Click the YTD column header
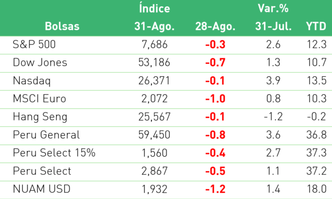The height and width of the screenshot is (199, 332). (x=316, y=26)
